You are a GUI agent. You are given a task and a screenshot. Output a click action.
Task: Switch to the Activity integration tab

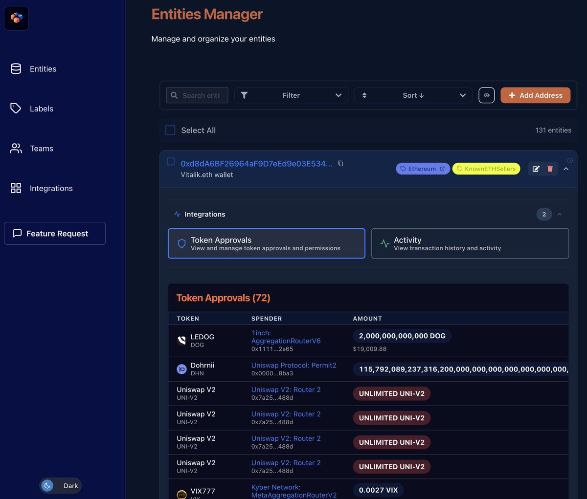[470, 243]
